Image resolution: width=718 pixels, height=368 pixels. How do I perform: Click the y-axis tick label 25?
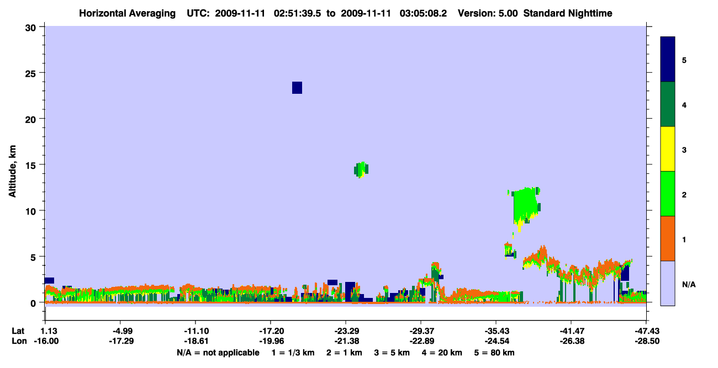(x=32, y=73)
